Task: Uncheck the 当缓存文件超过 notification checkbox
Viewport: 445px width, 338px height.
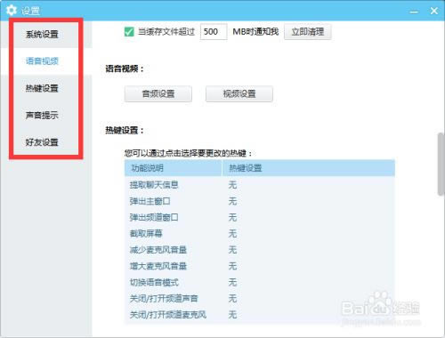Action: (129, 32)
